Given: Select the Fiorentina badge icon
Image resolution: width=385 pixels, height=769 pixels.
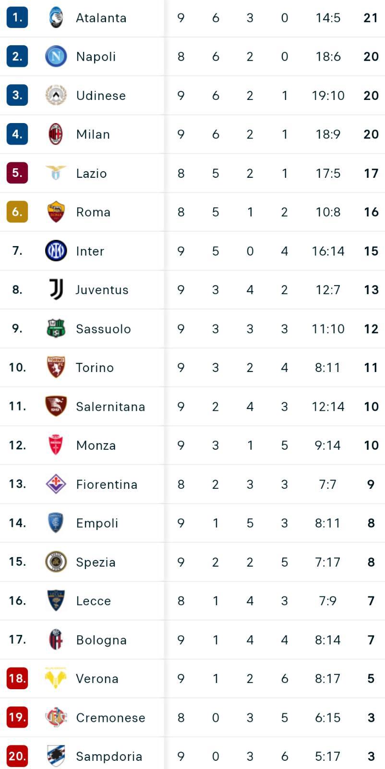Looking at the screenshot, I should (x=56, y=484).
